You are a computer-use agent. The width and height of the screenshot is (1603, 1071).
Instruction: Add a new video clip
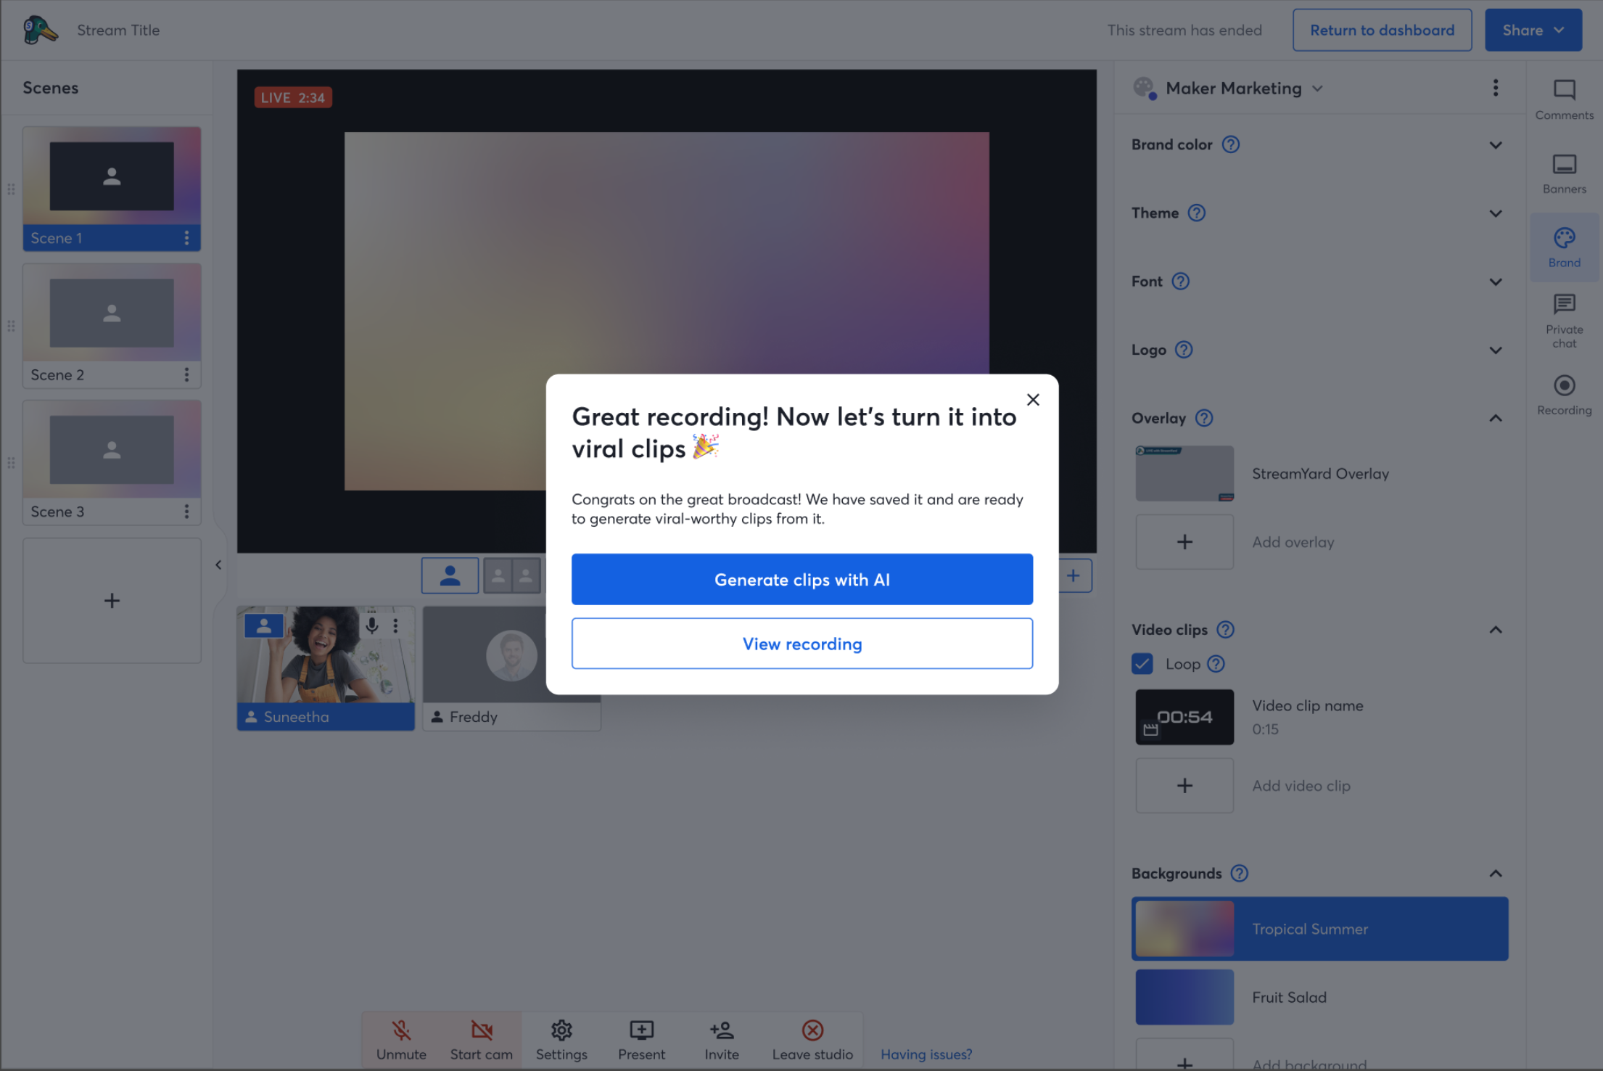[1184, 786]
